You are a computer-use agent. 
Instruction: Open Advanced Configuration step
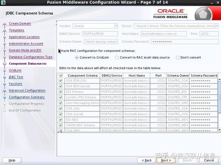[27, 90]
